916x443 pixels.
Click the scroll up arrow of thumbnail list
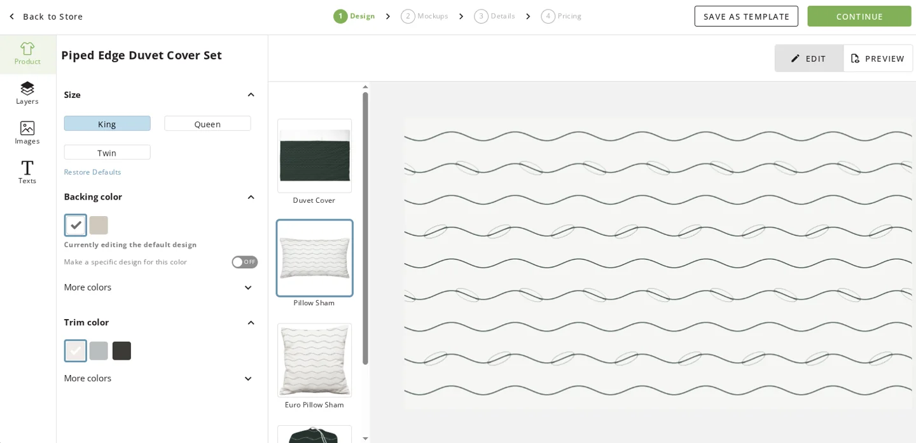pos(365,87)
